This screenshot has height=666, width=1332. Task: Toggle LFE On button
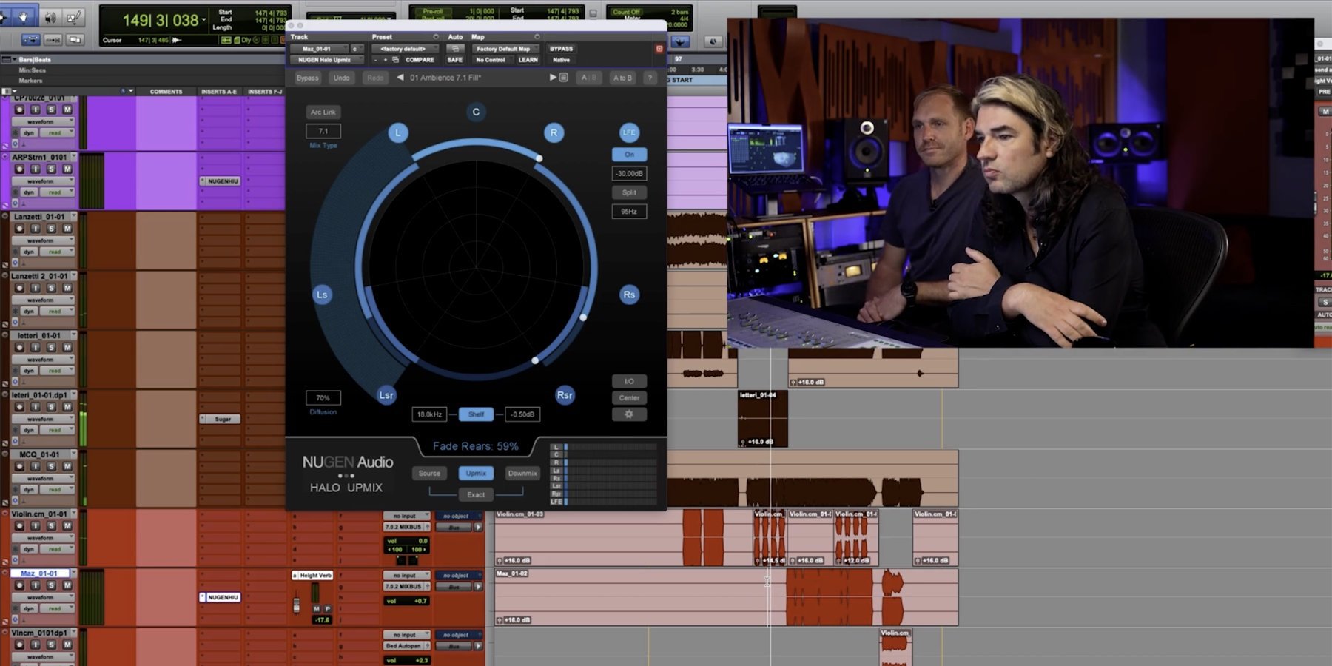tap(629, 155)
